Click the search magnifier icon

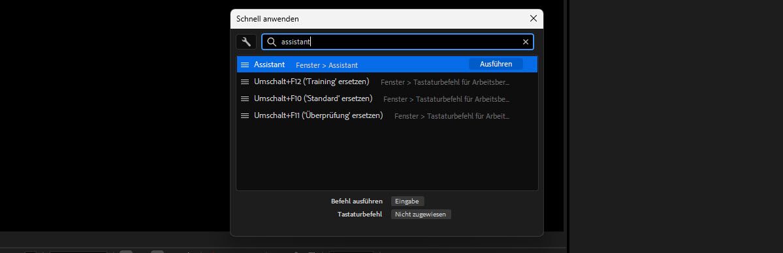pos(272,42)
